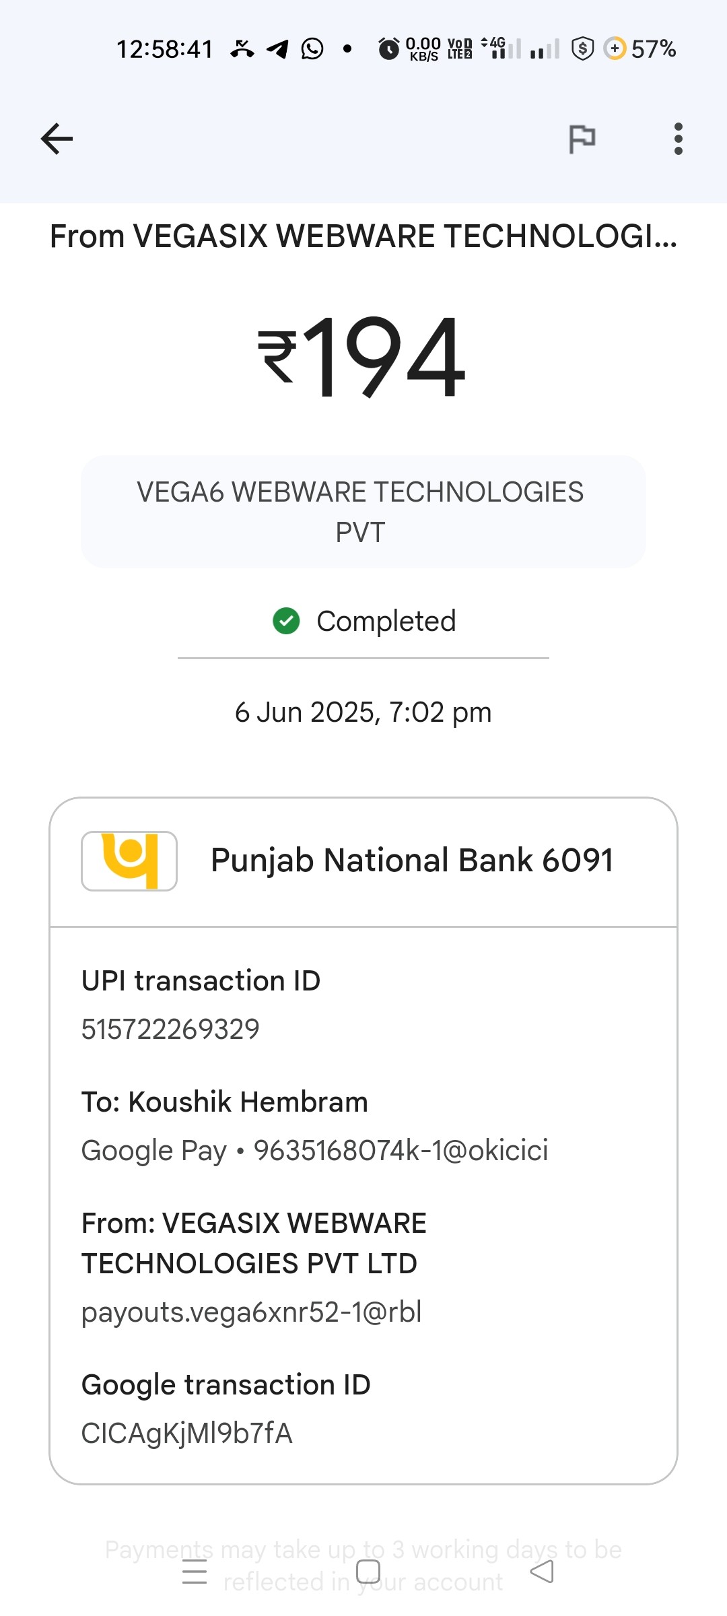Viewport: 727px width, 1616px height.
Task: Open the three-dot overflow menu
Action: point(678,139)
